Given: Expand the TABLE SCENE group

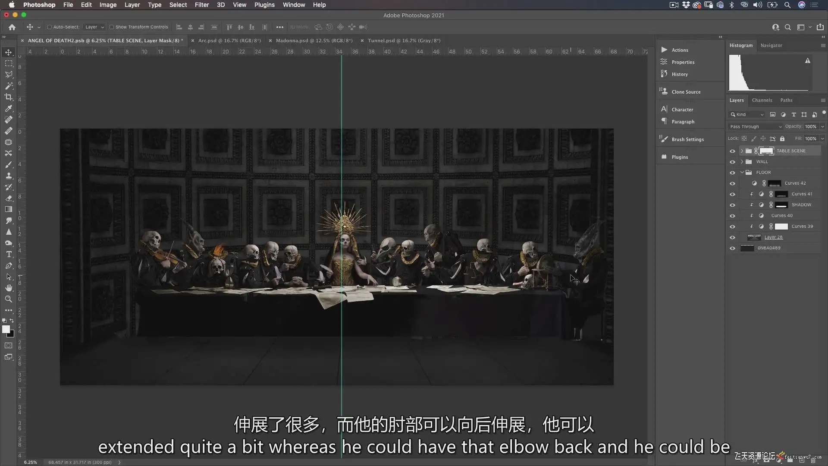Looking at the screenshot, I should [742, 151].
